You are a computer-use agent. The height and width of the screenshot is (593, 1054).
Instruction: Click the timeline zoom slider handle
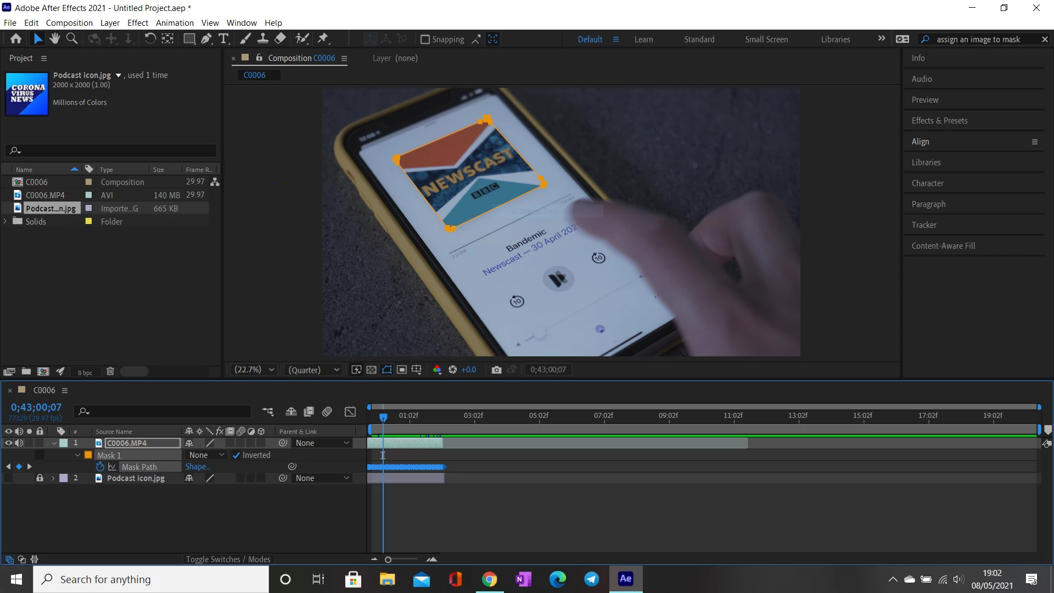388,560
